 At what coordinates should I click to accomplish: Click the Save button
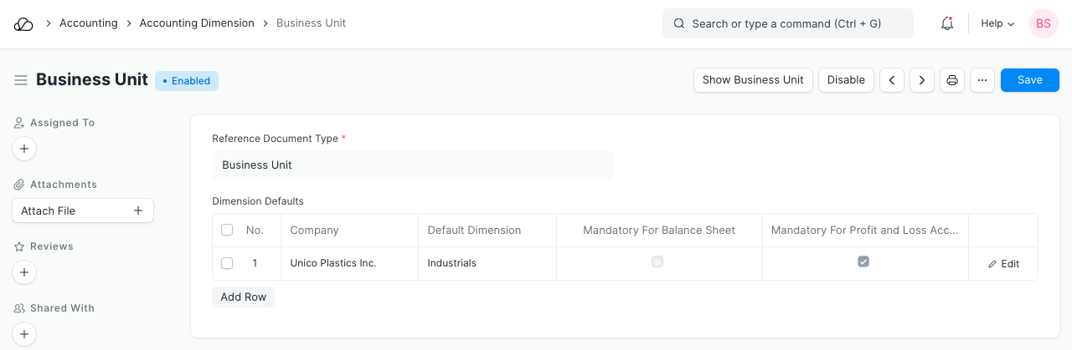[1029, 80]
